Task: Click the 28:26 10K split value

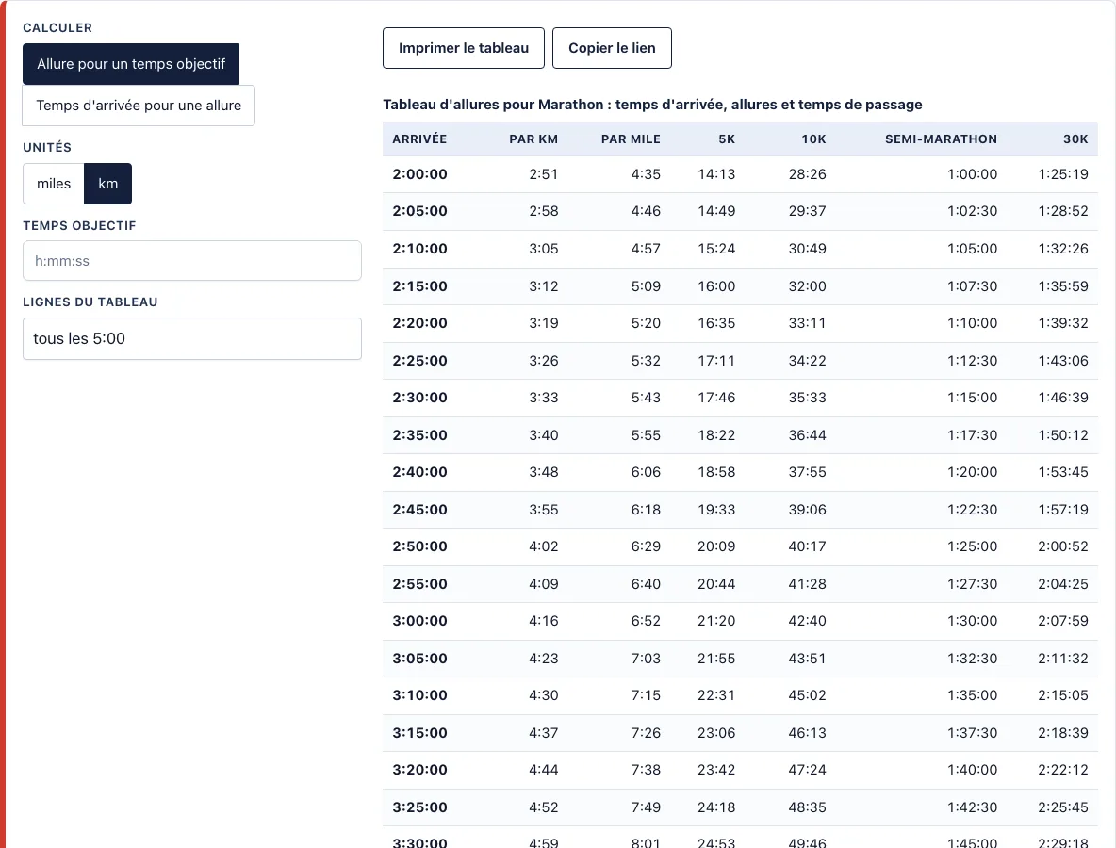Action: click(807, 174)
